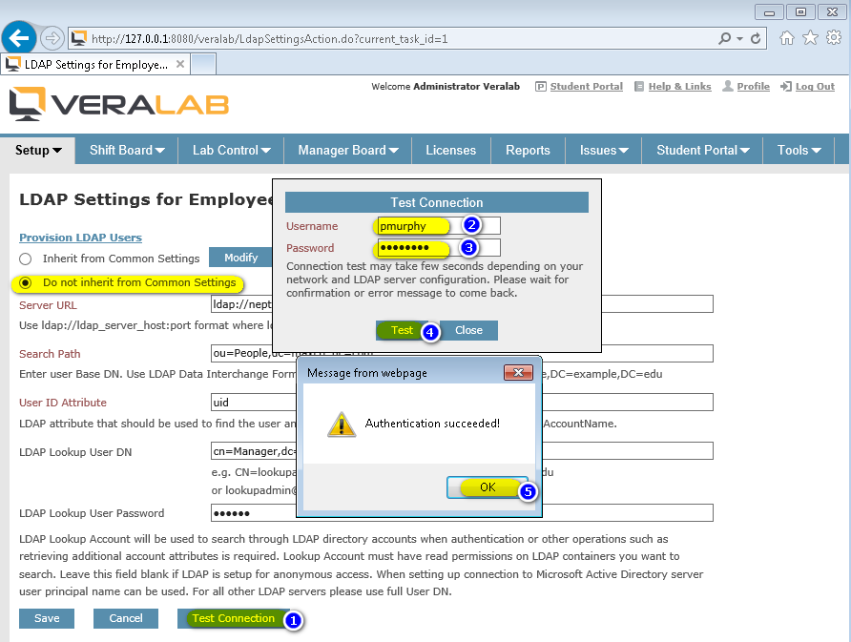The image size is (851, 642).
Task: Open the Reports menu item
Action: (528, 151)
